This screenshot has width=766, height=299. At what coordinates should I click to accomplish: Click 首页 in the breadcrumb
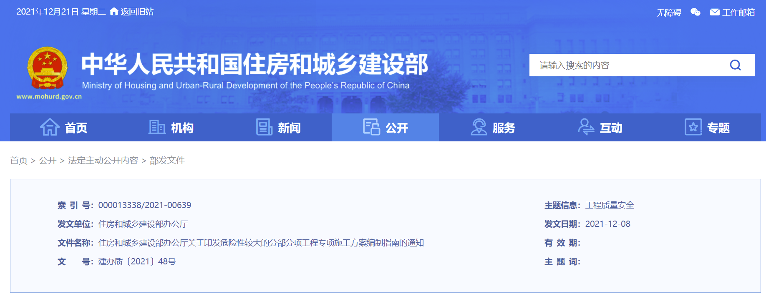pyautogui.click(x=19, y=161)
